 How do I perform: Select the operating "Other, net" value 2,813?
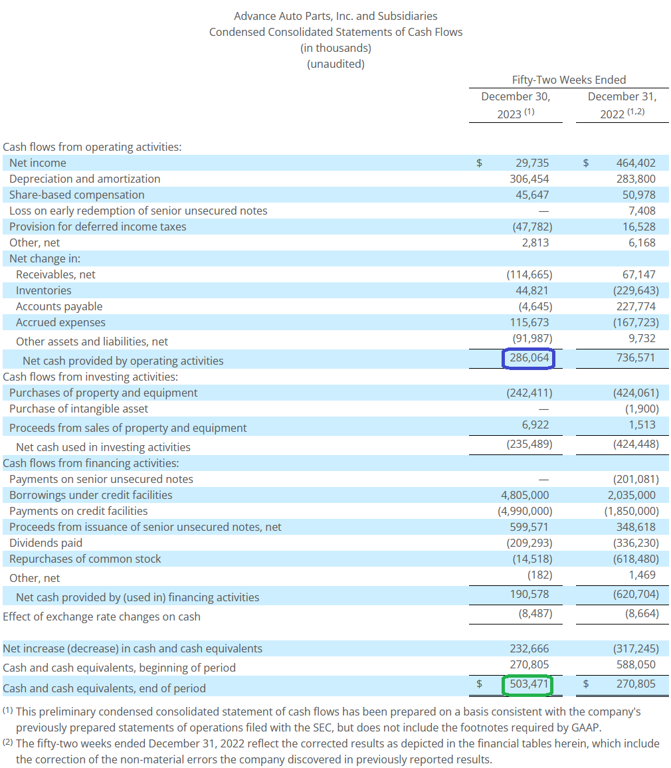535,243
